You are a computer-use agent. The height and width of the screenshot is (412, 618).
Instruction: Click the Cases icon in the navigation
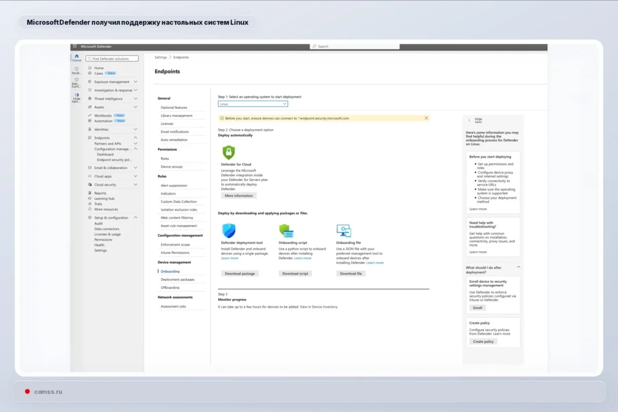(90, 73)
